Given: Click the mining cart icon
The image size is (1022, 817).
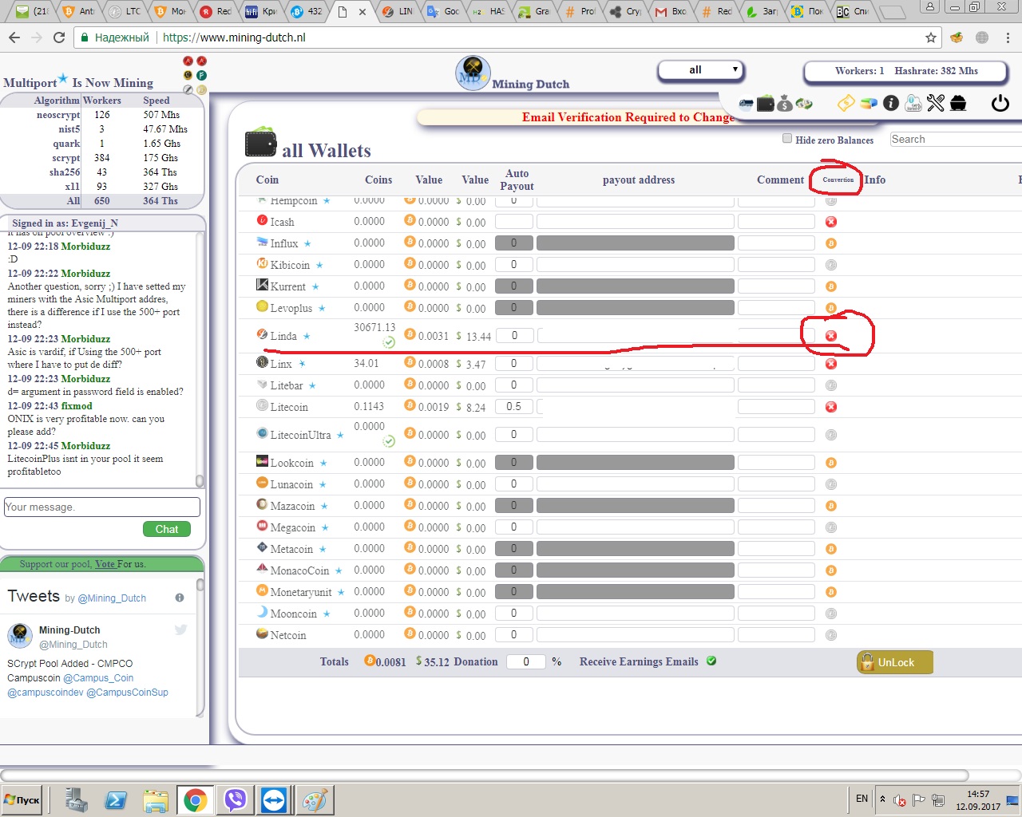Looking at the screenshot, I should coord(959,103).
